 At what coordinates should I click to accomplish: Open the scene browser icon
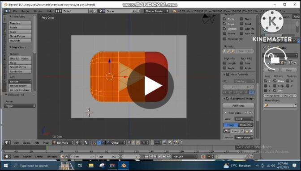pyautogui.click(x=102, y=11)
